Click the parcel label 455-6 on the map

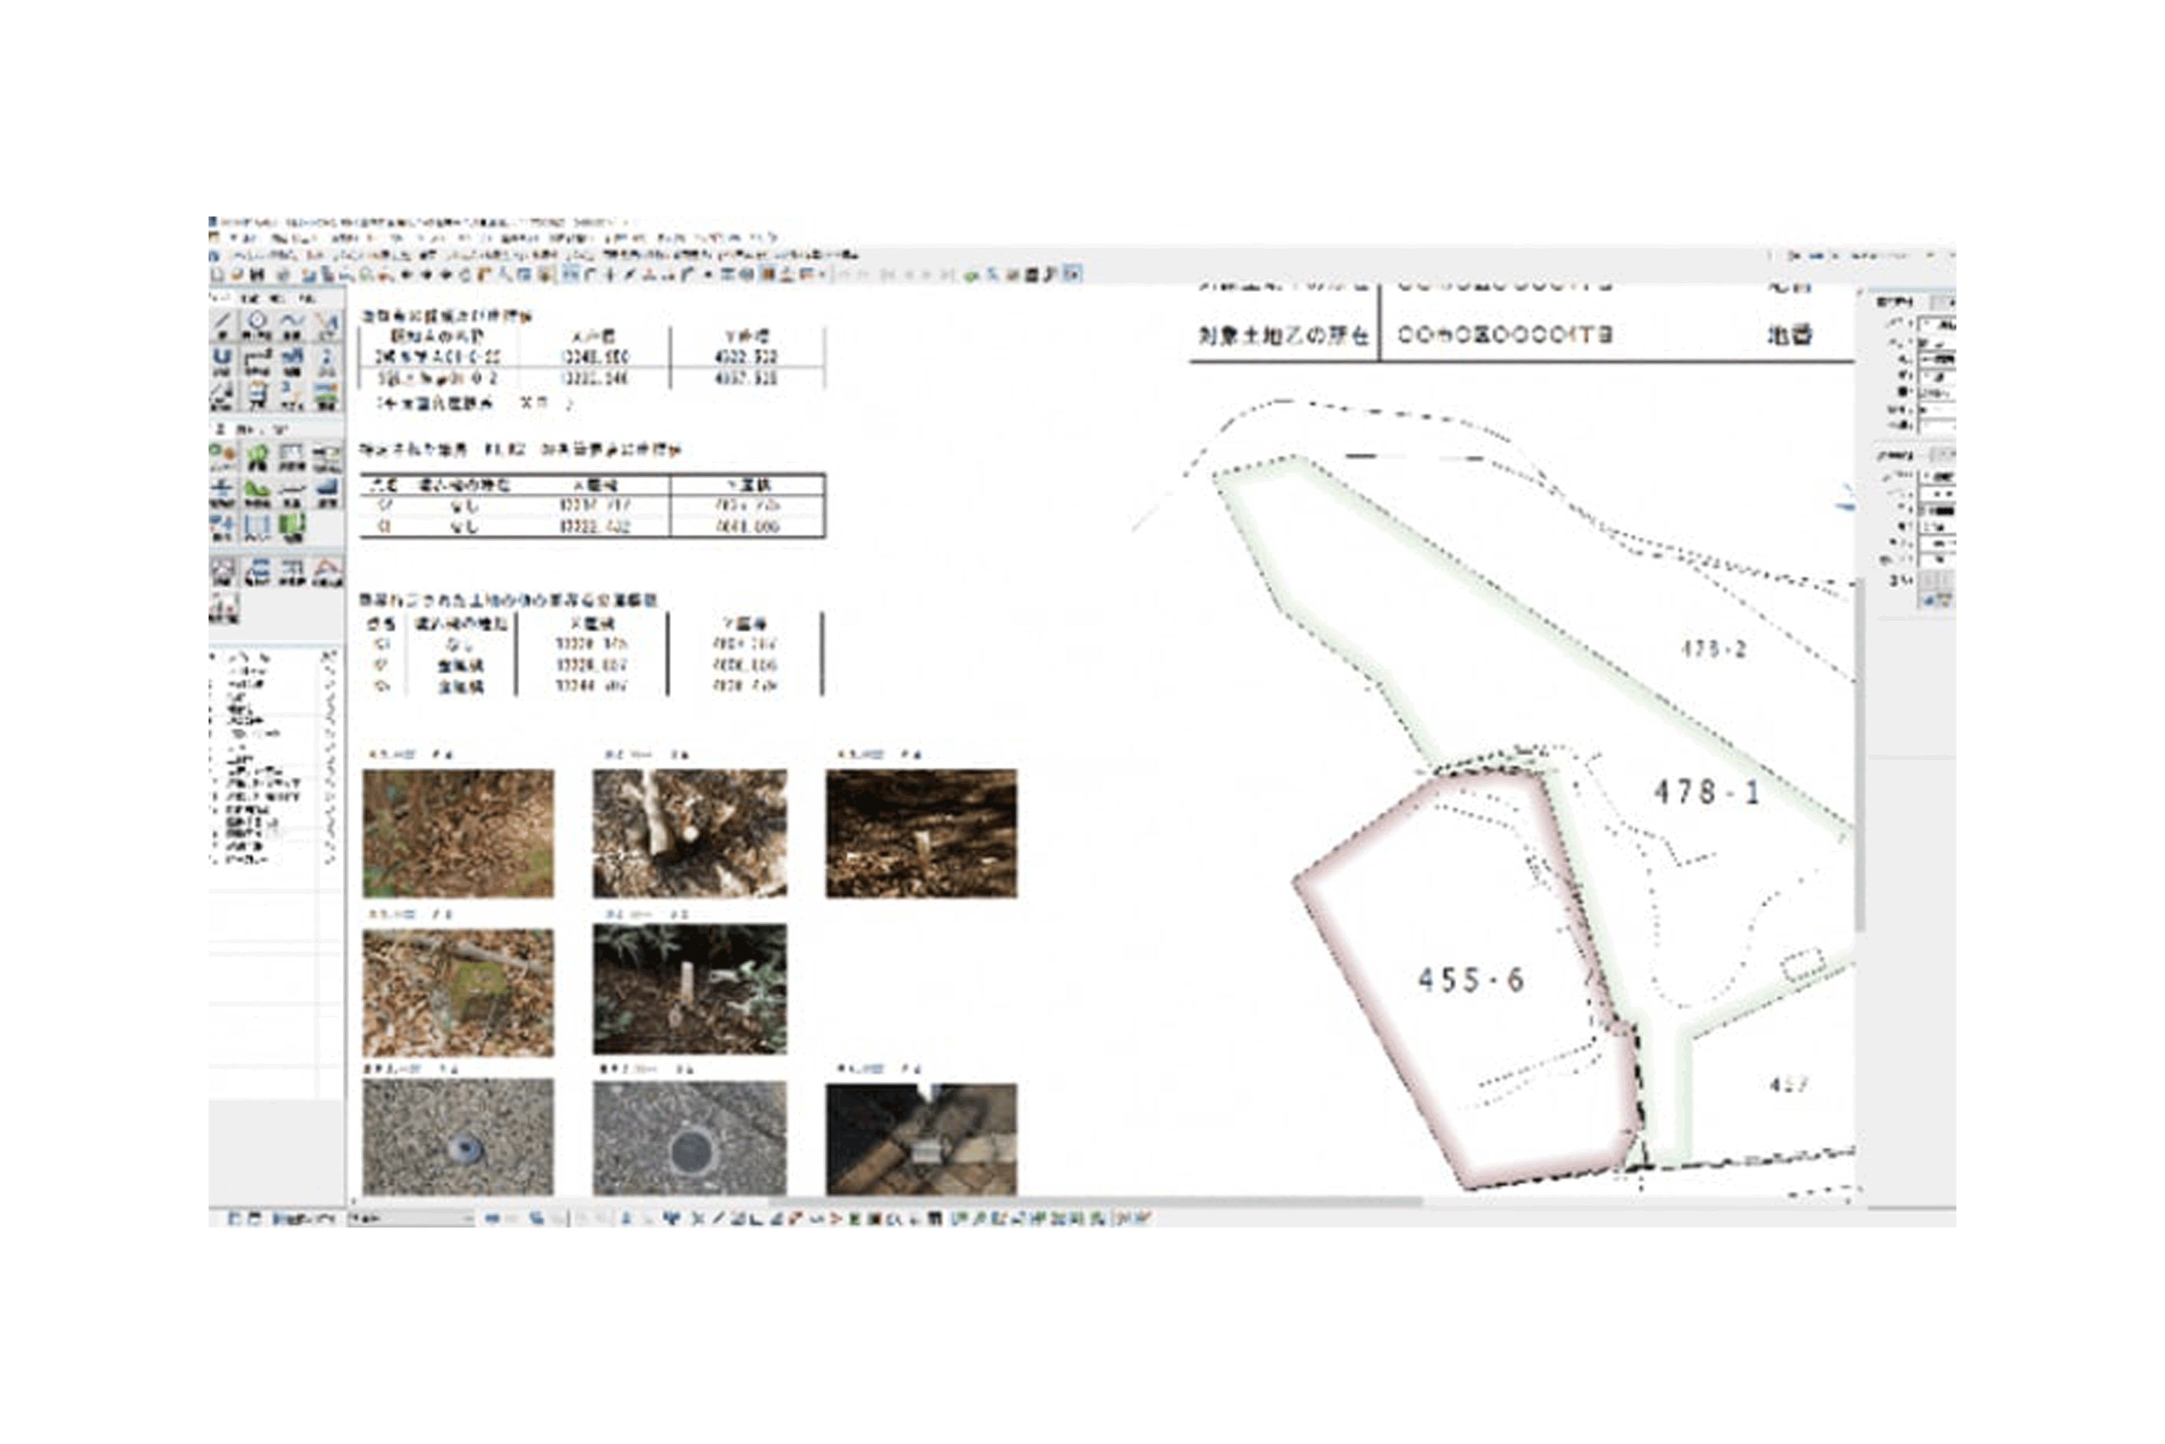[1471, 980]
